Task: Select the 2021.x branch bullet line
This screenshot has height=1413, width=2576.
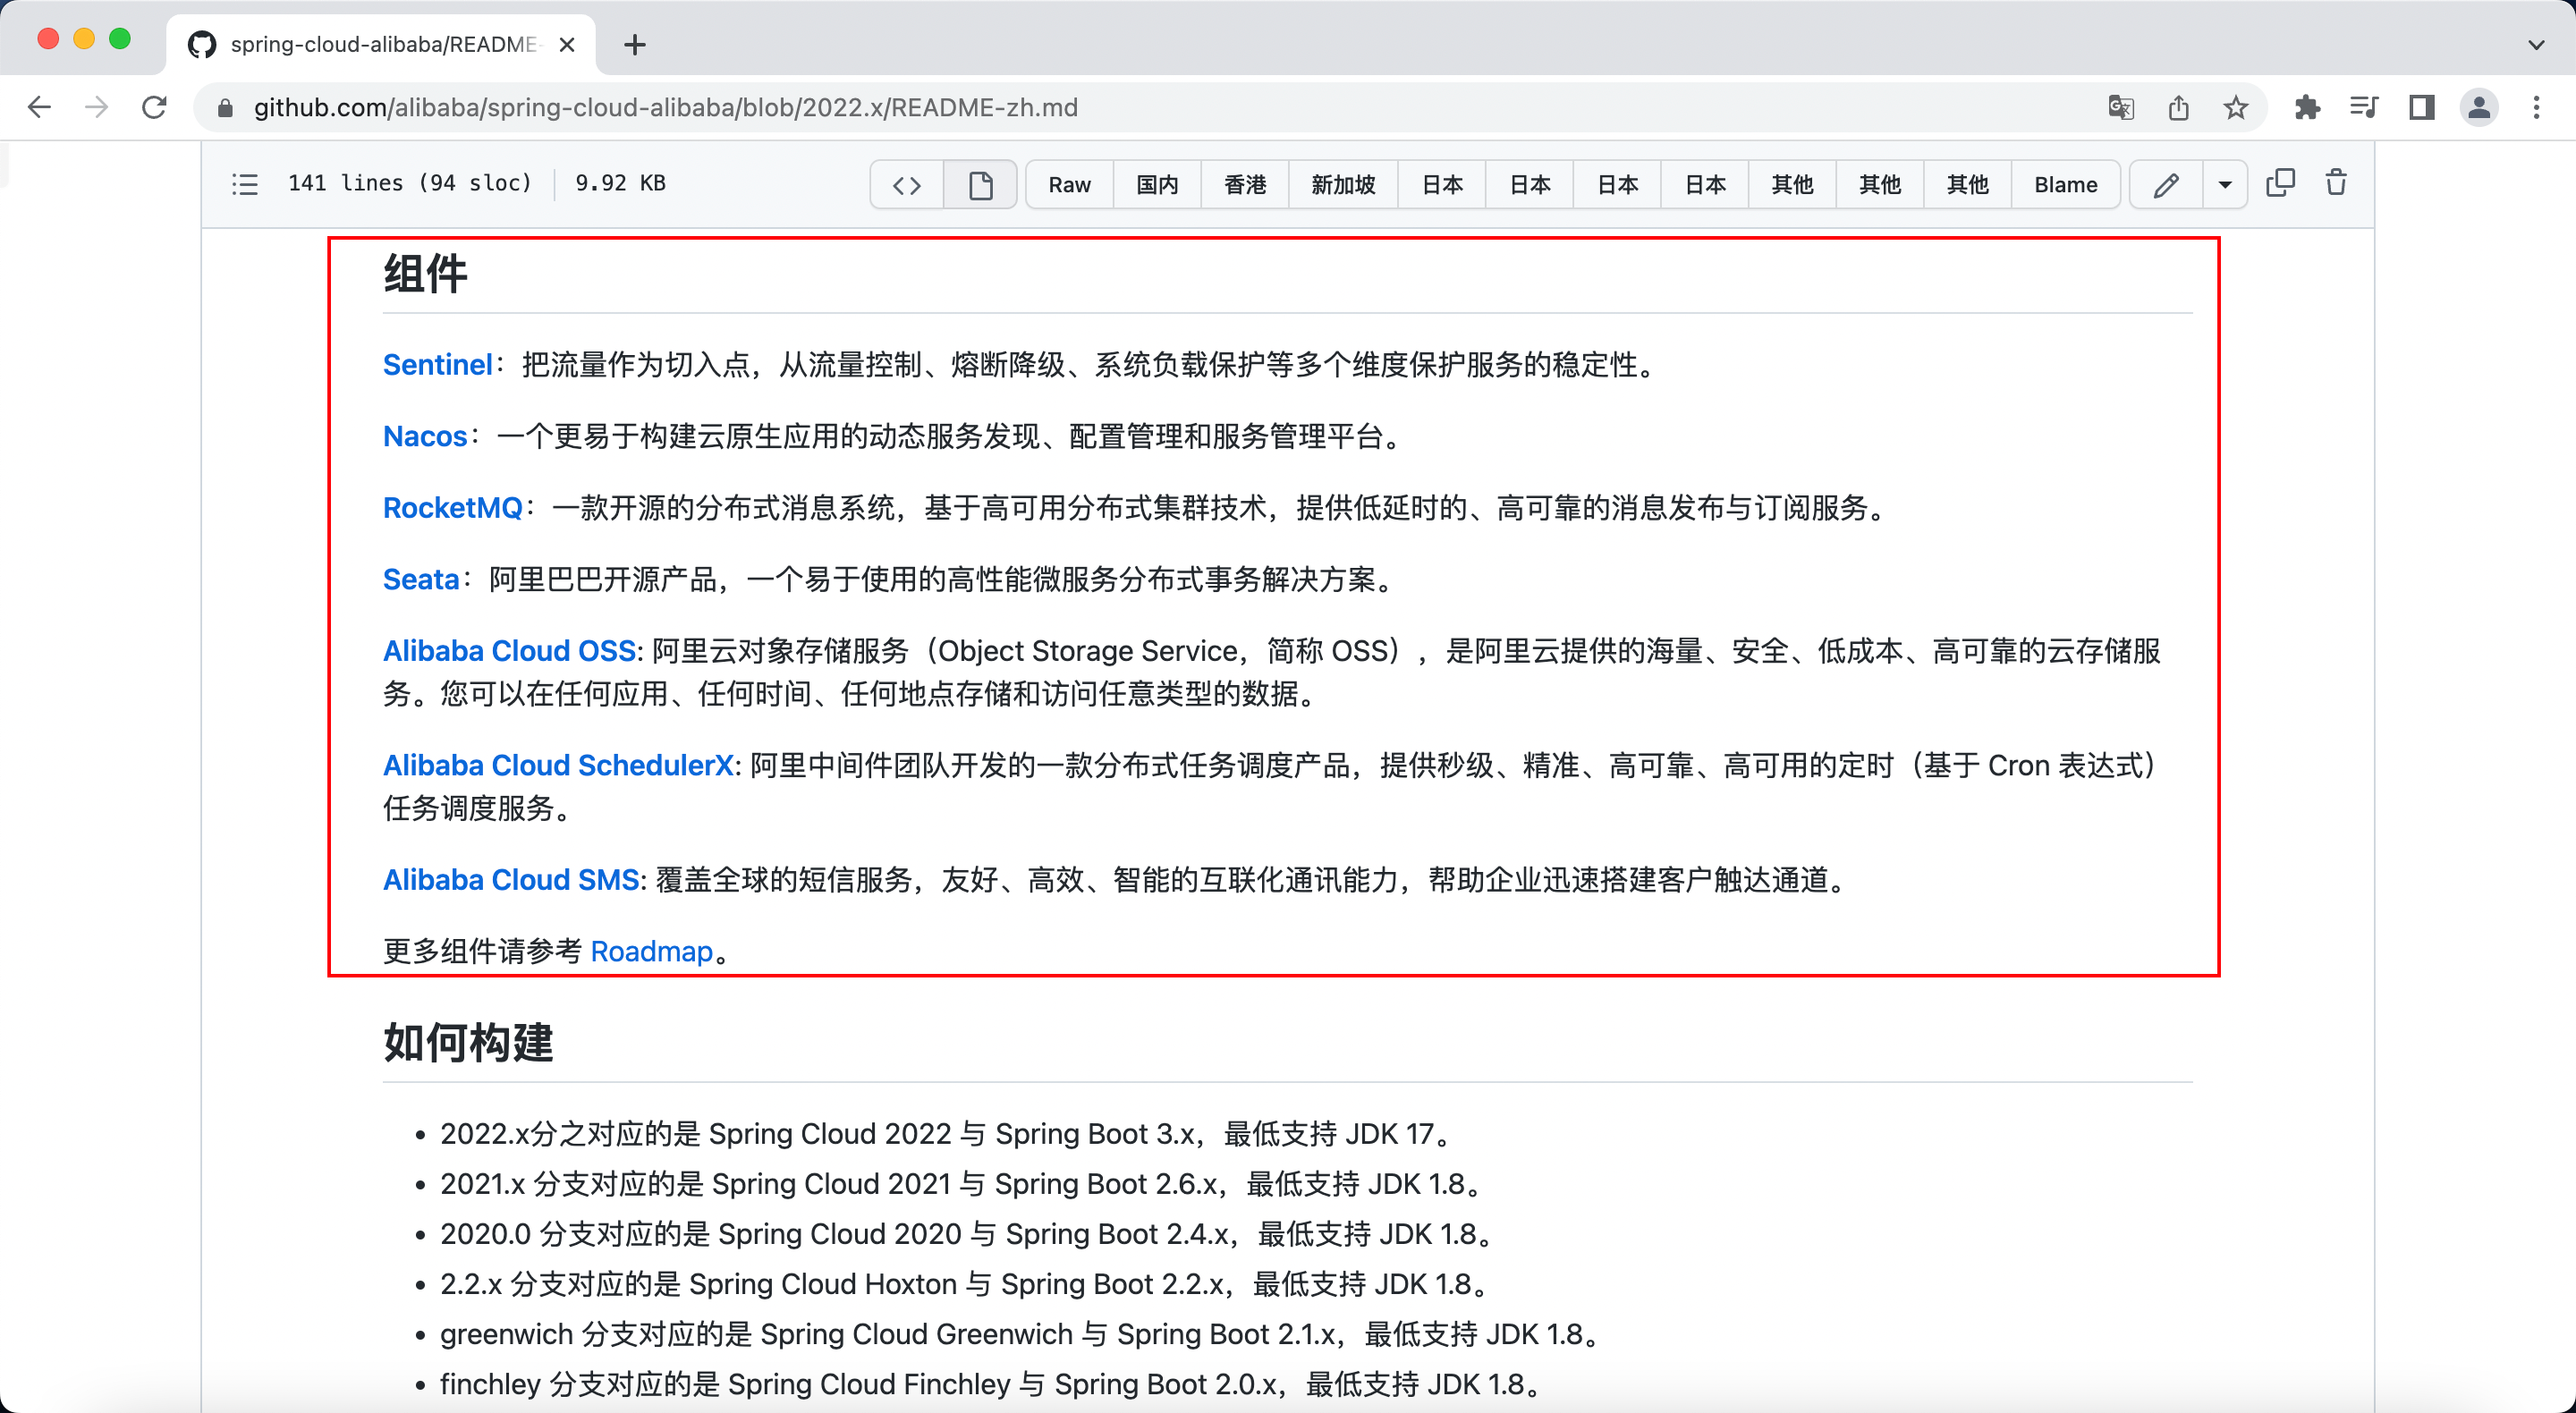Action: [964, 1183]
